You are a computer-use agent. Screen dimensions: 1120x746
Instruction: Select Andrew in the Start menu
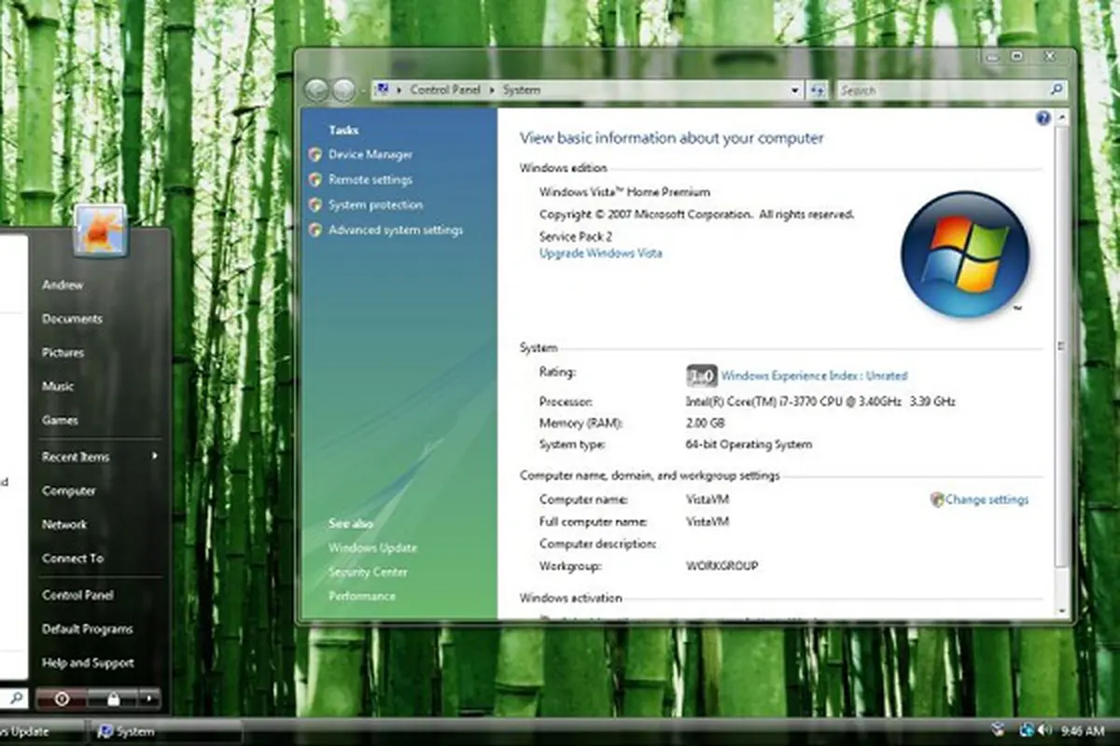(x=63, y=285)
